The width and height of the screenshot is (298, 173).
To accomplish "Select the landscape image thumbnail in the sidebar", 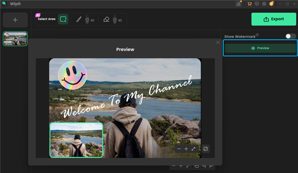I will pyautogui.click(x=15, y=39).
